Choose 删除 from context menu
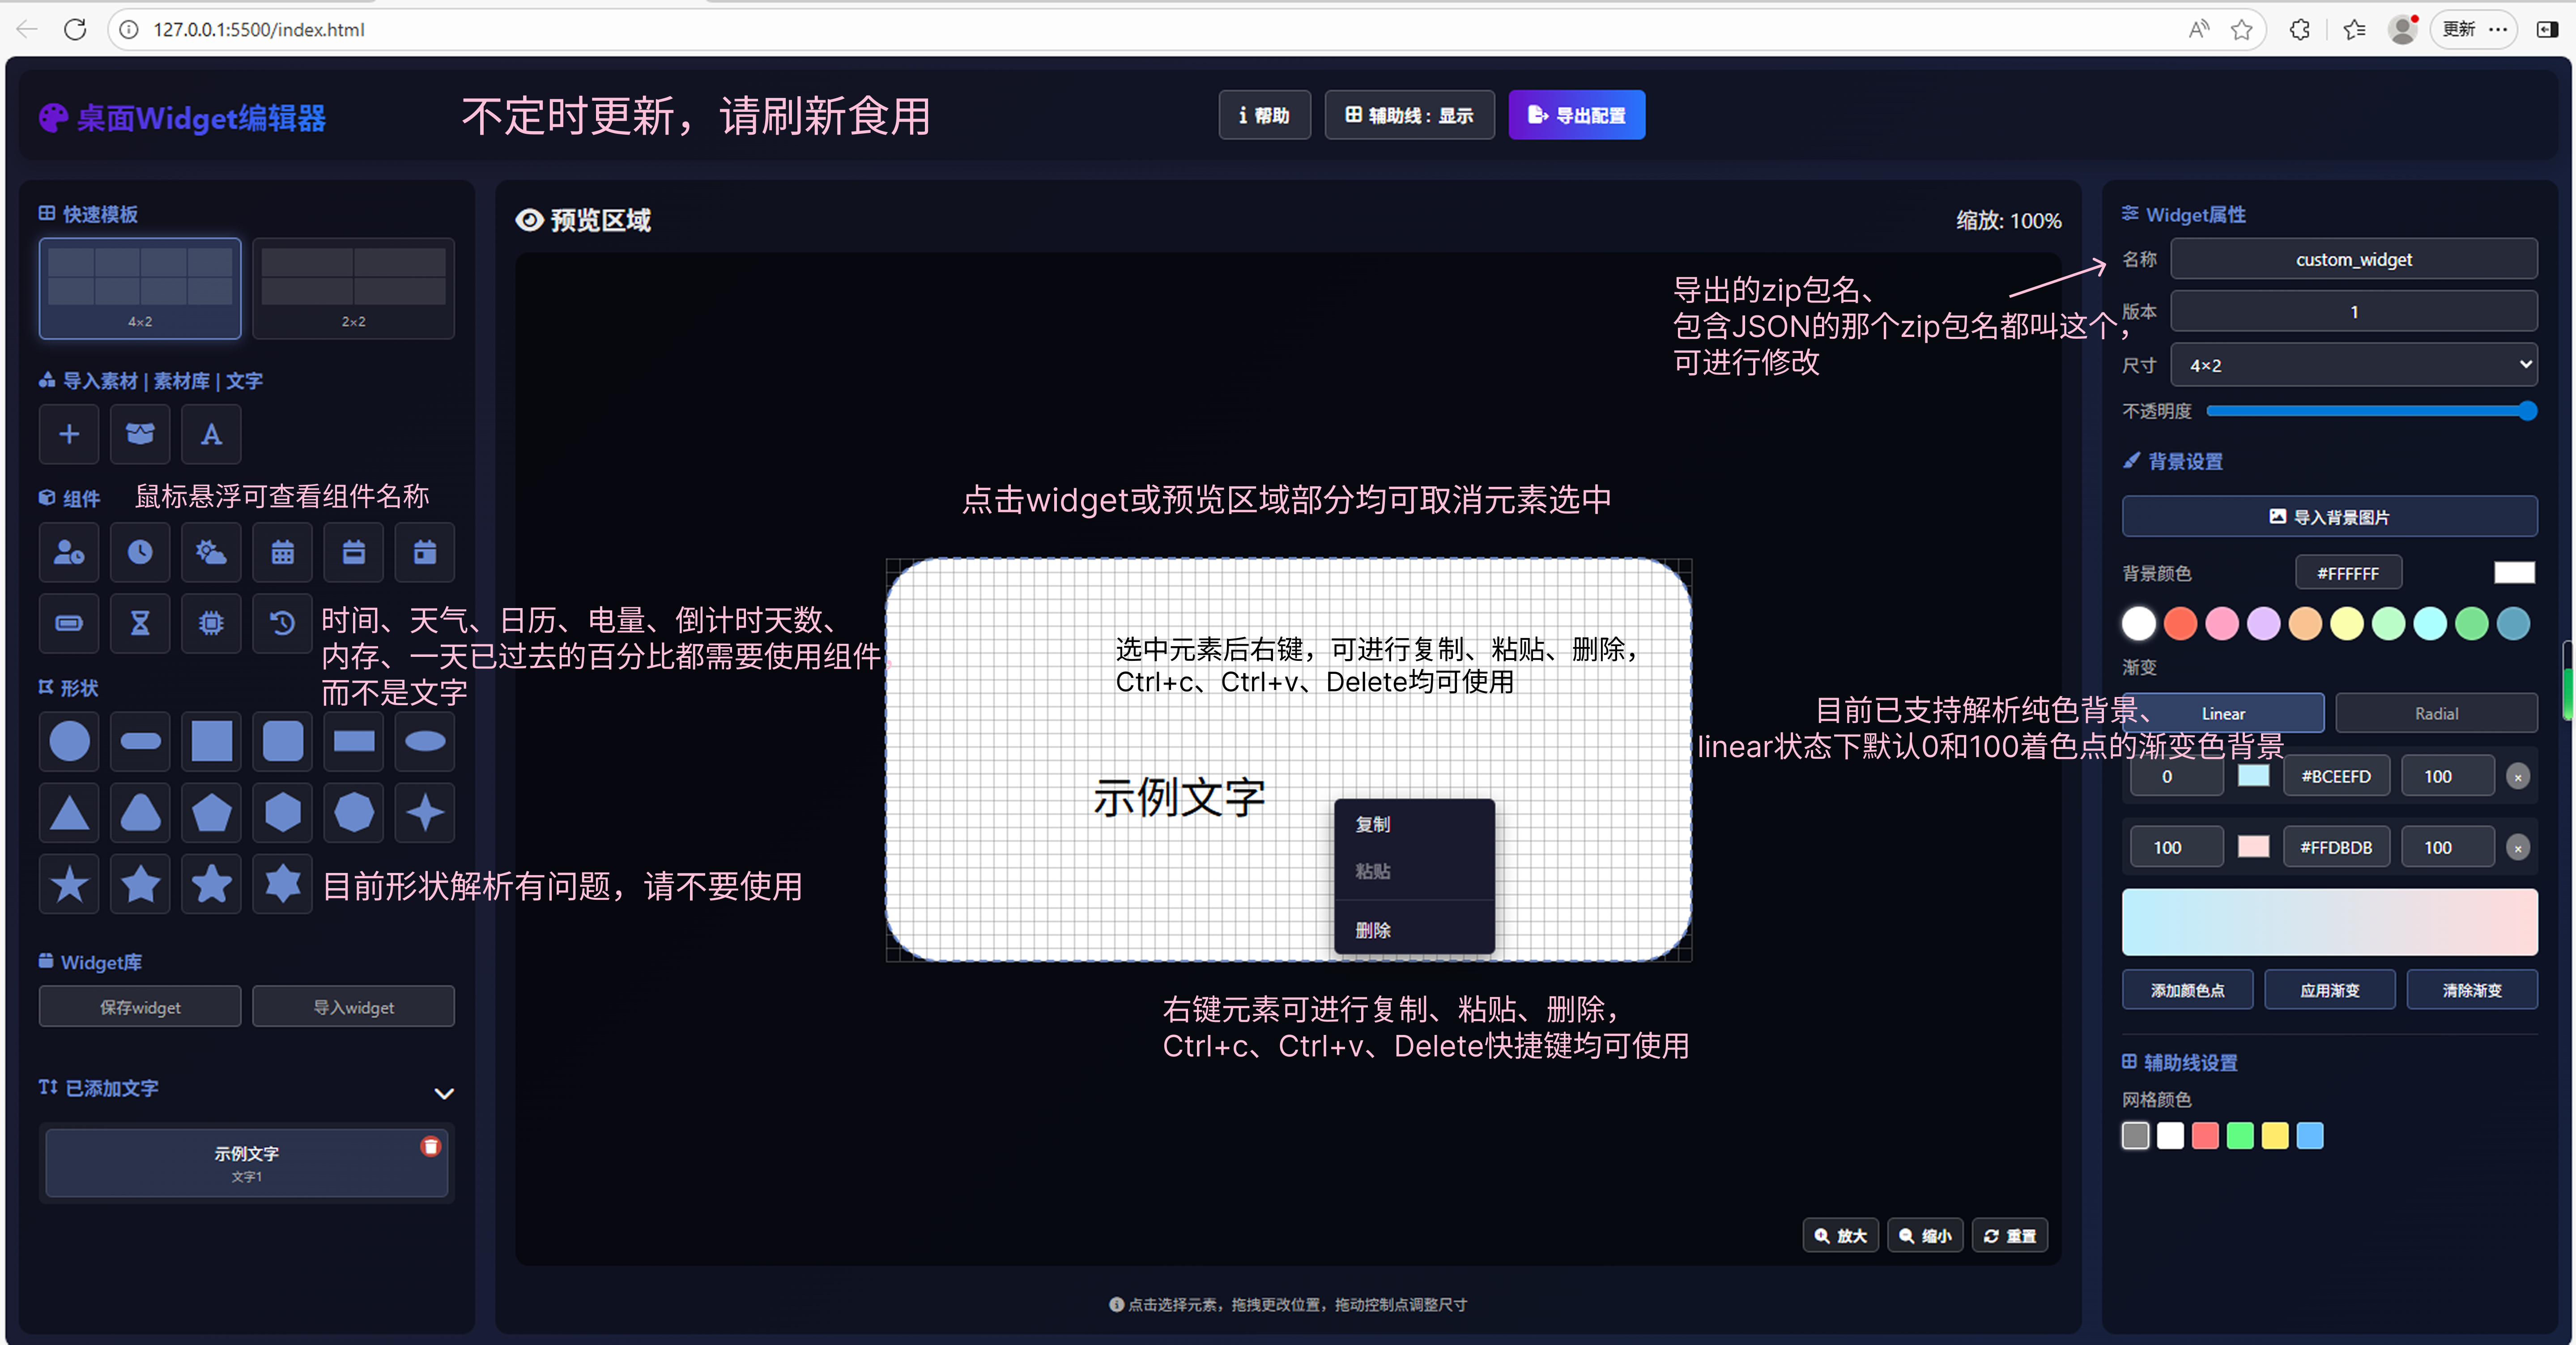Image resolution: width=2576 pixels, height=1345 pixels. coord(1373,930)
